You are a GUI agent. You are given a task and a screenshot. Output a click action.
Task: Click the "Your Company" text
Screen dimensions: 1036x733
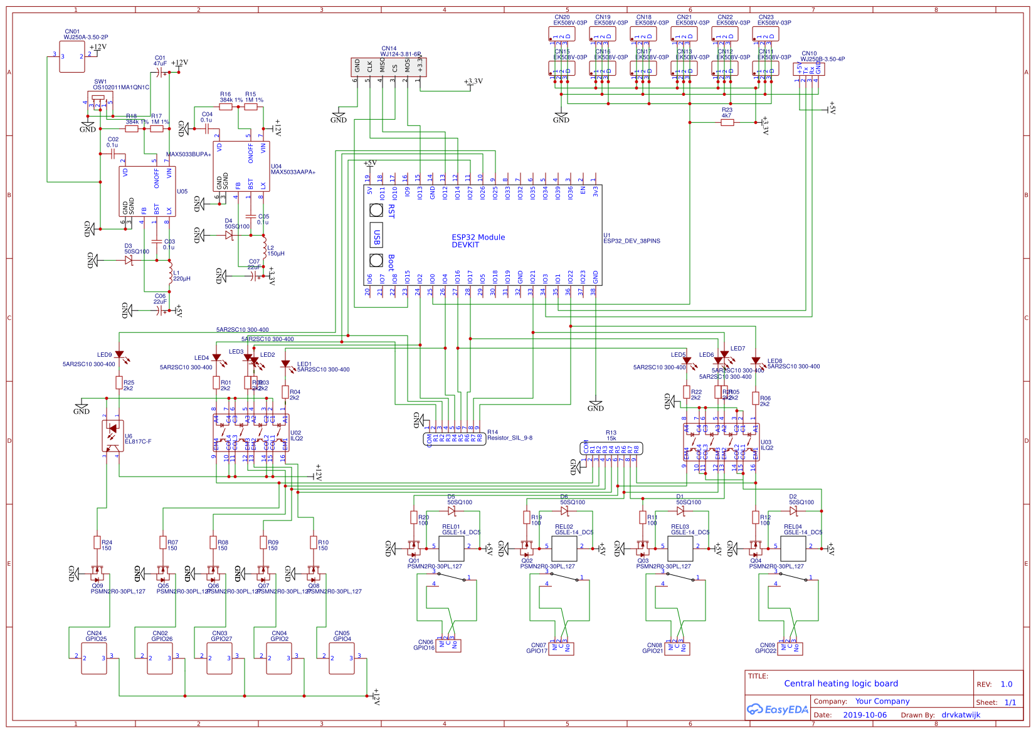(x=882, y=701)
